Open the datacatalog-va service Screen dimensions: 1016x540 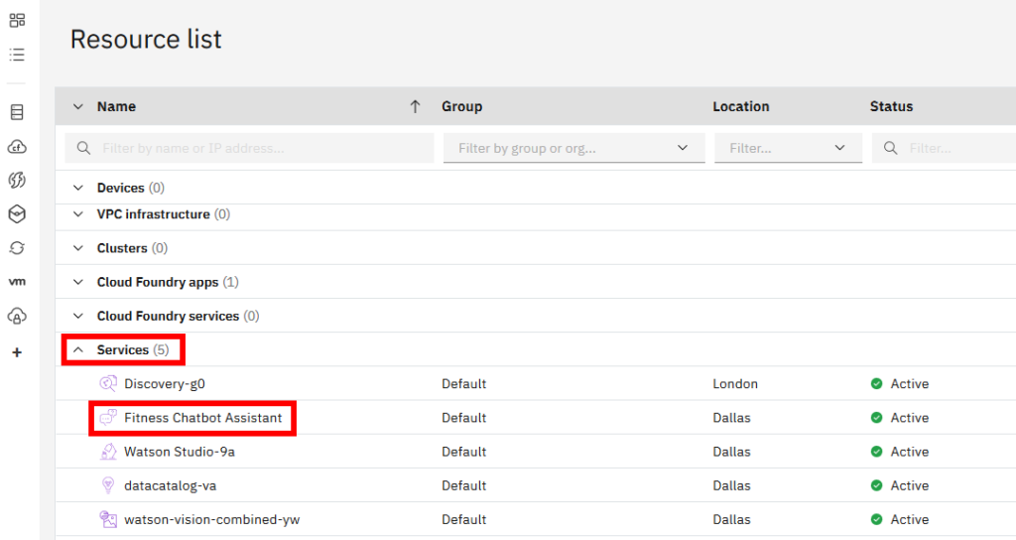171,485
